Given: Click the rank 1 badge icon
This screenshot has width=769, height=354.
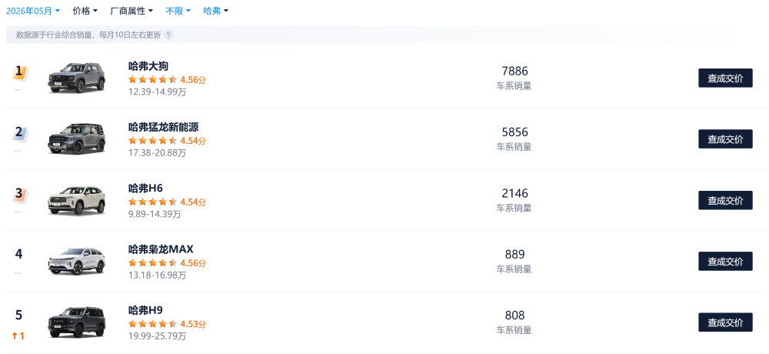Looking at the screenshot, I should pyautogui.click(x=20, y=72).
